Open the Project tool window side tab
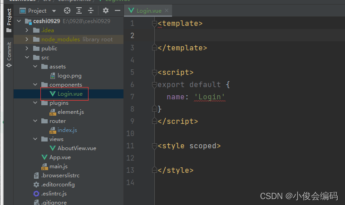 pyautogui.click(x=9, y=20)
